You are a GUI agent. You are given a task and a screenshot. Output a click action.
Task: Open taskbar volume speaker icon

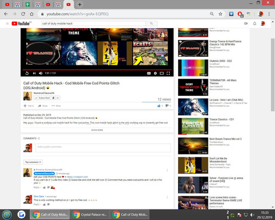tap(252, 215)
